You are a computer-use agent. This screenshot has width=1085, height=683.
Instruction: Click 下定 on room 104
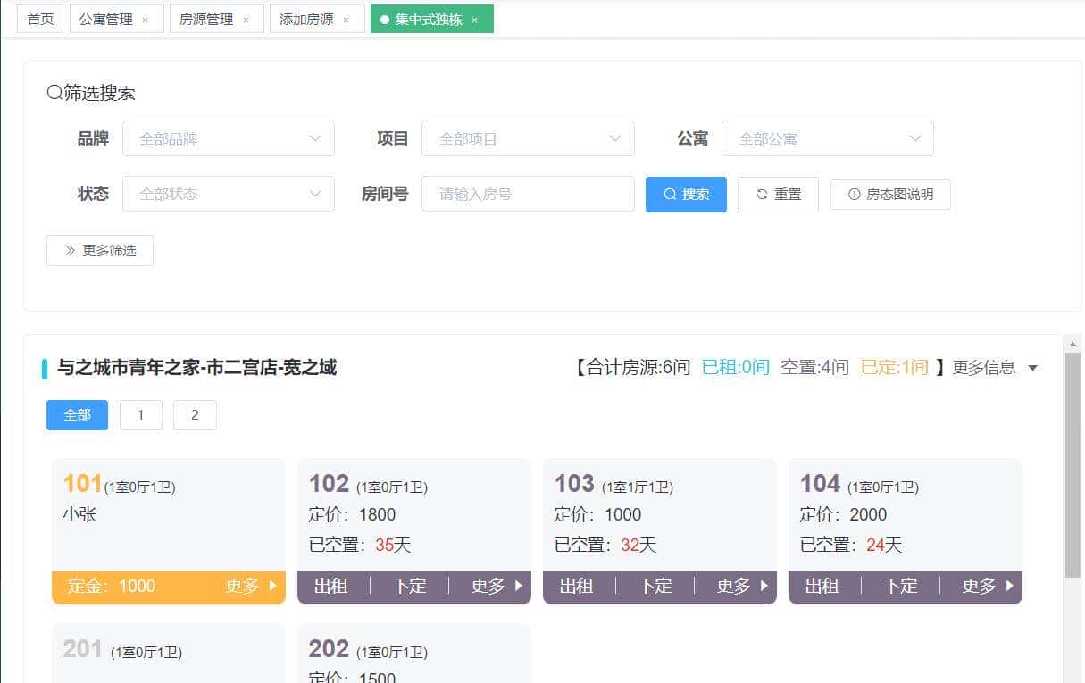[x=900, y=587]
